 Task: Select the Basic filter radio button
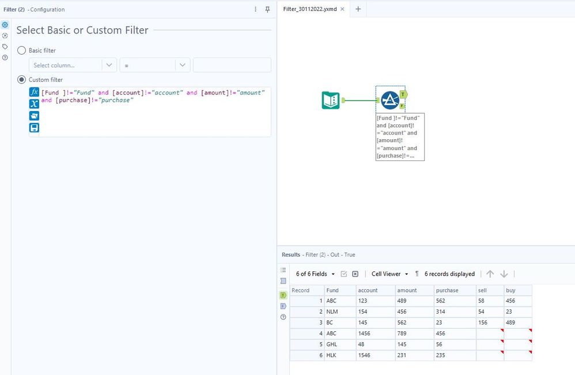22,50
